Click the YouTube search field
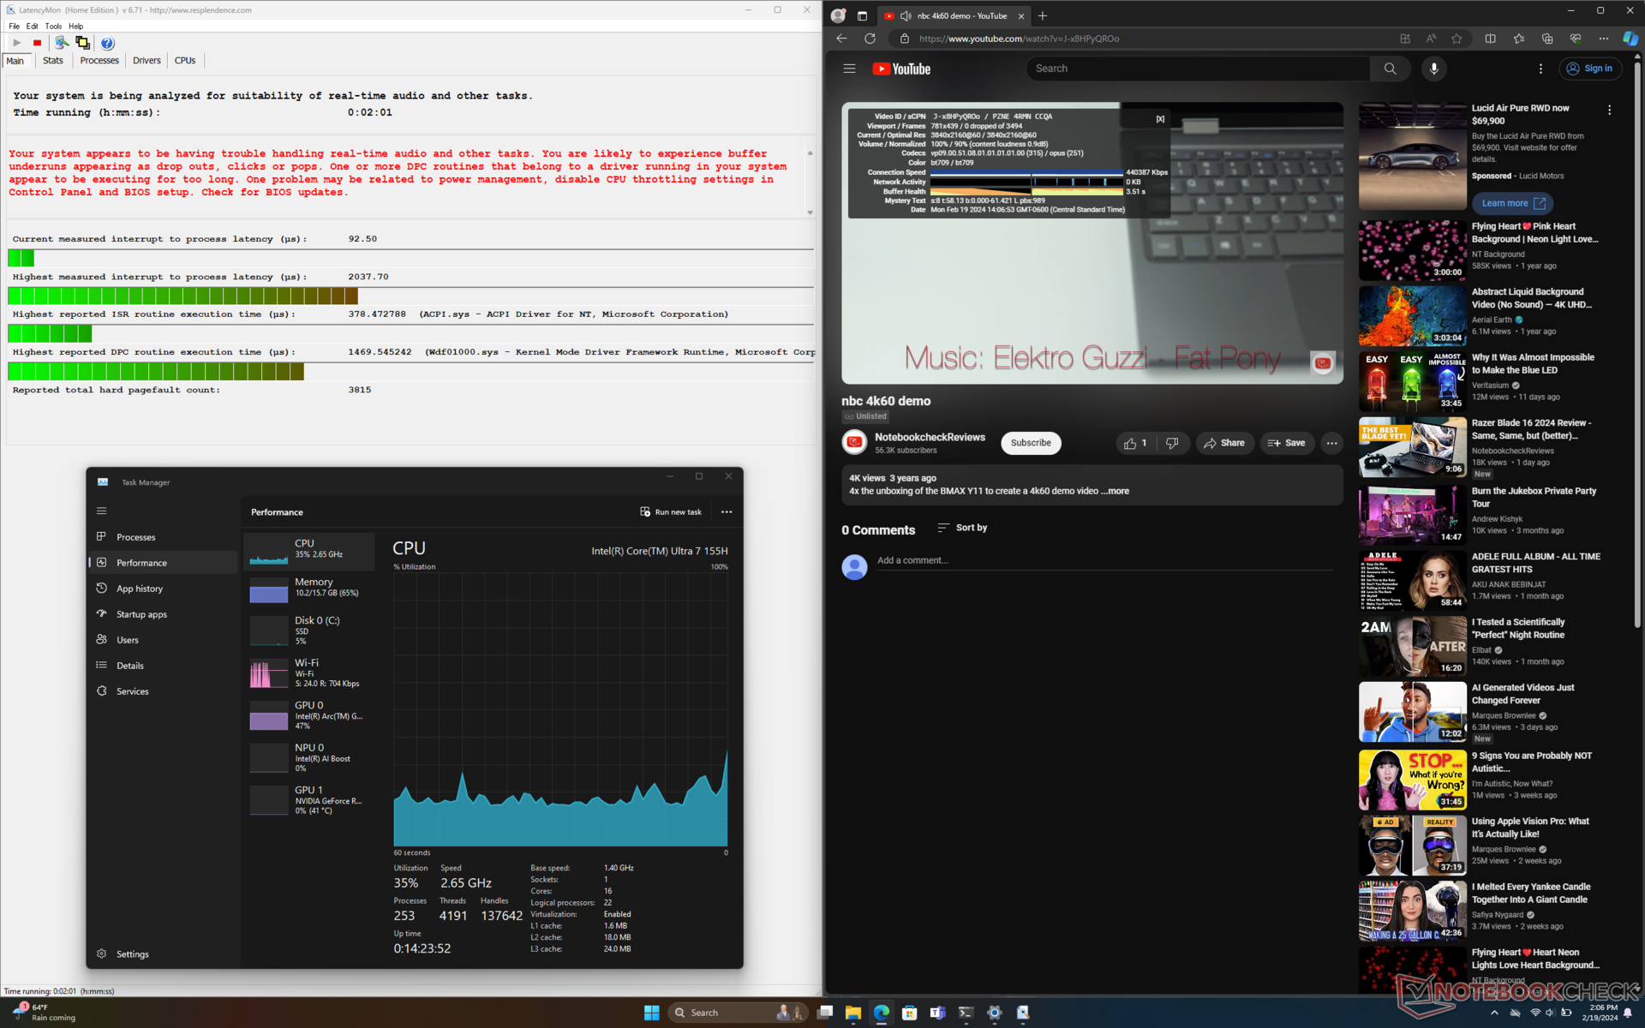The width and height of the screenshot is (1645, 1028). pos(1197,69)
